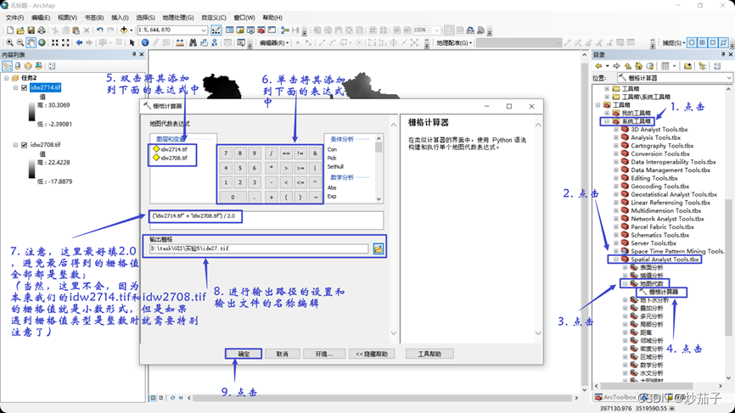Viewport: 735px width, 413px height.
Task: Click Connect To Folder in Catalog
Action: 687,66
